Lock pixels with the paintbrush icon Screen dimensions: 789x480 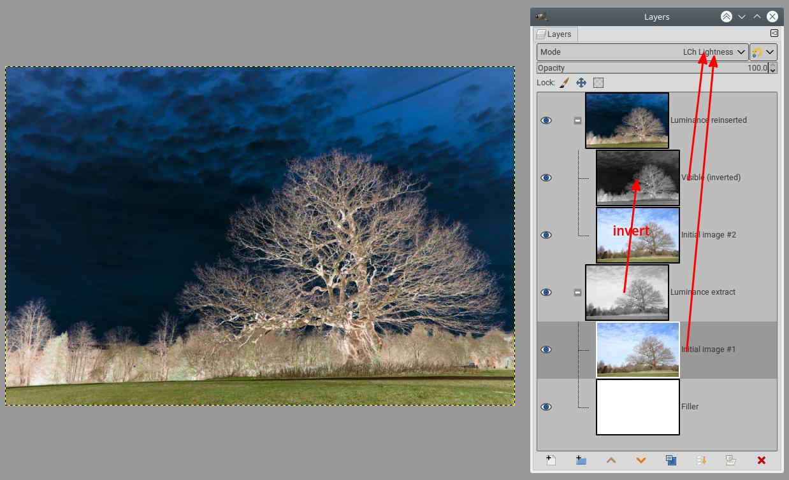pos(565,83)
